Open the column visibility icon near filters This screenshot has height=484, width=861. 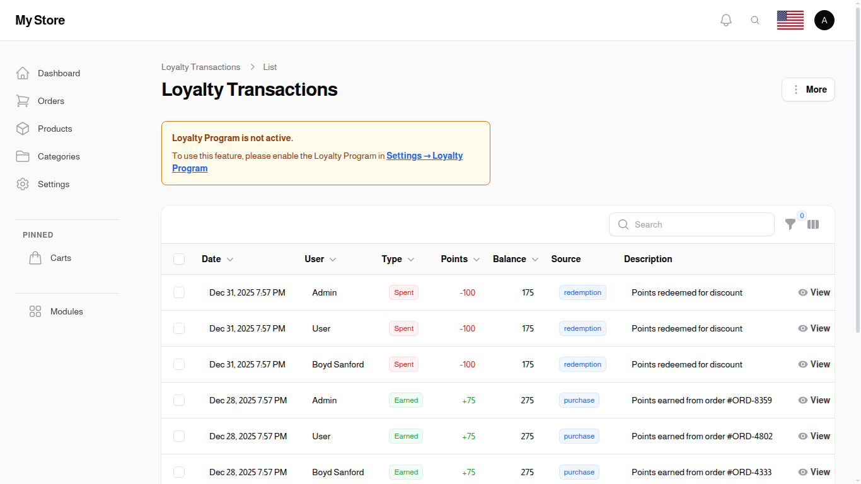pos(813,224)
